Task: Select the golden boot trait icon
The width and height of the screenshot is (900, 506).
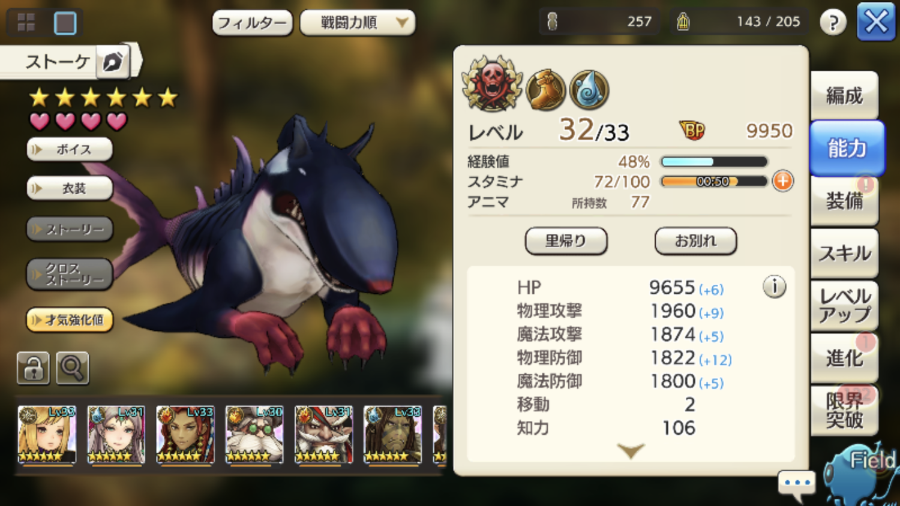Action: coord(546,90)
